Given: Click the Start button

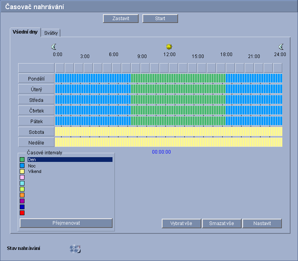Looking at the screenshot, I should pyautogui.click(x=160, y=19).
